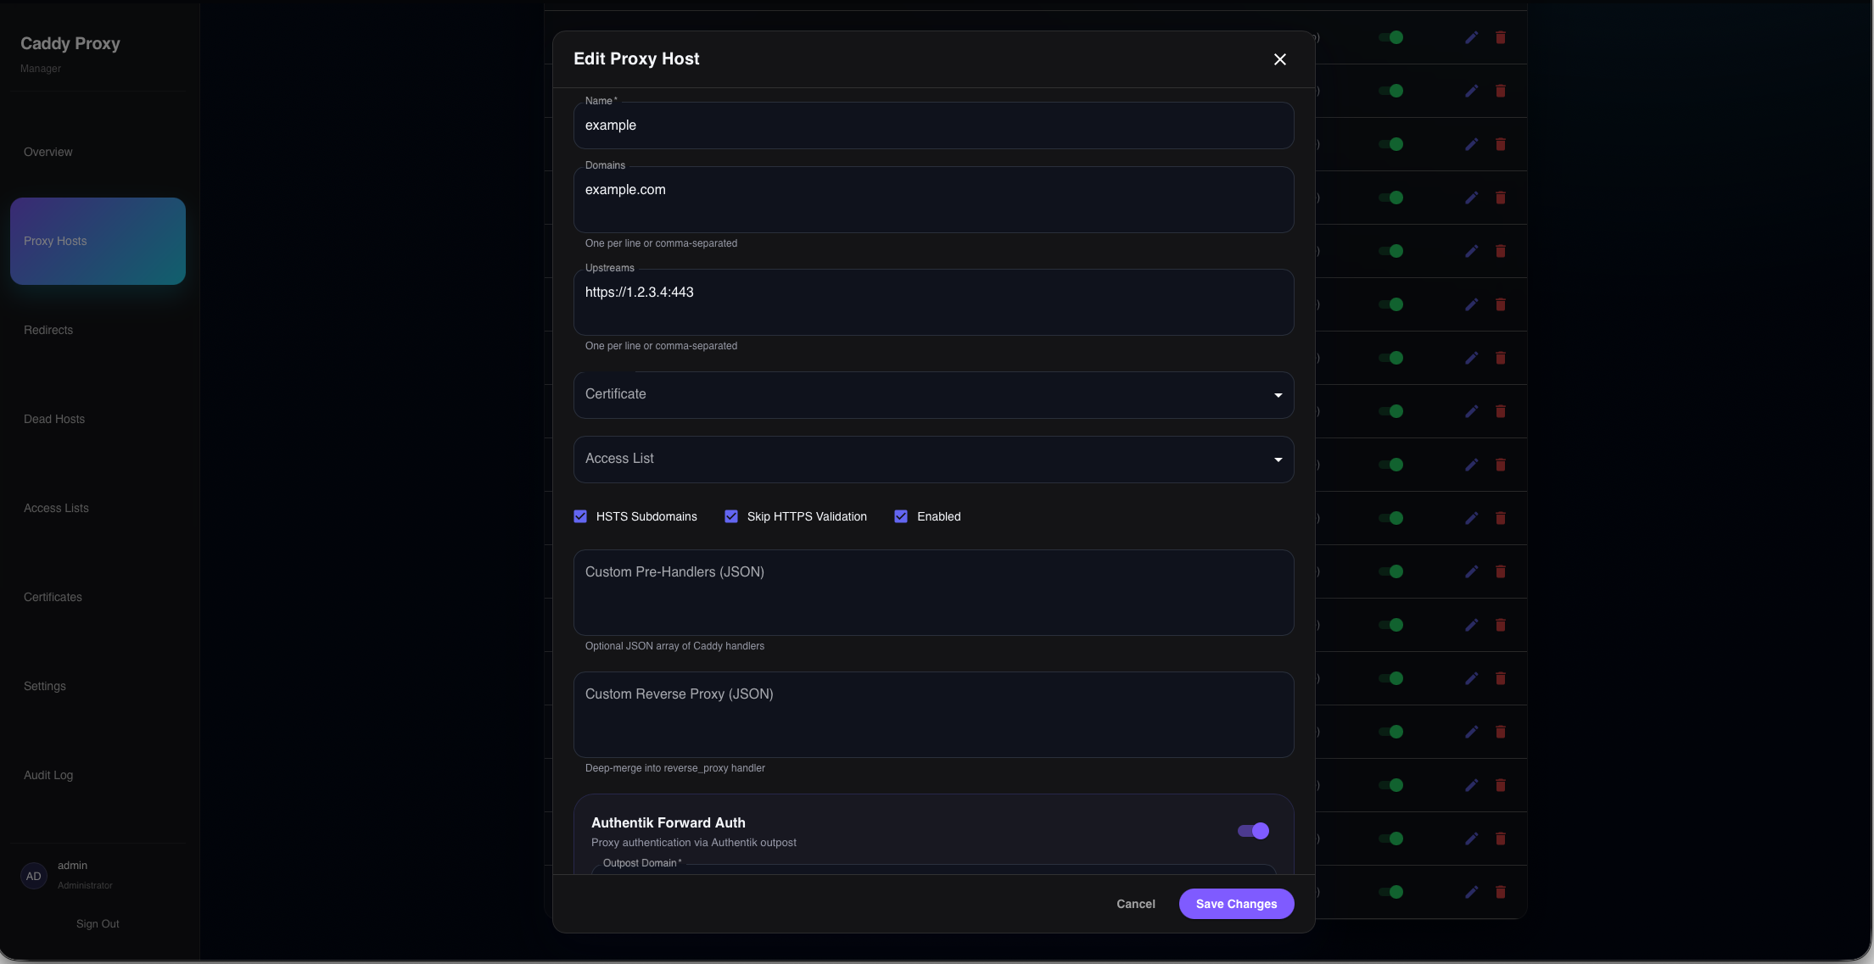Turn off the Authentik Forward Auth toggle
1874x964 pixels.
click(1253, 830)
